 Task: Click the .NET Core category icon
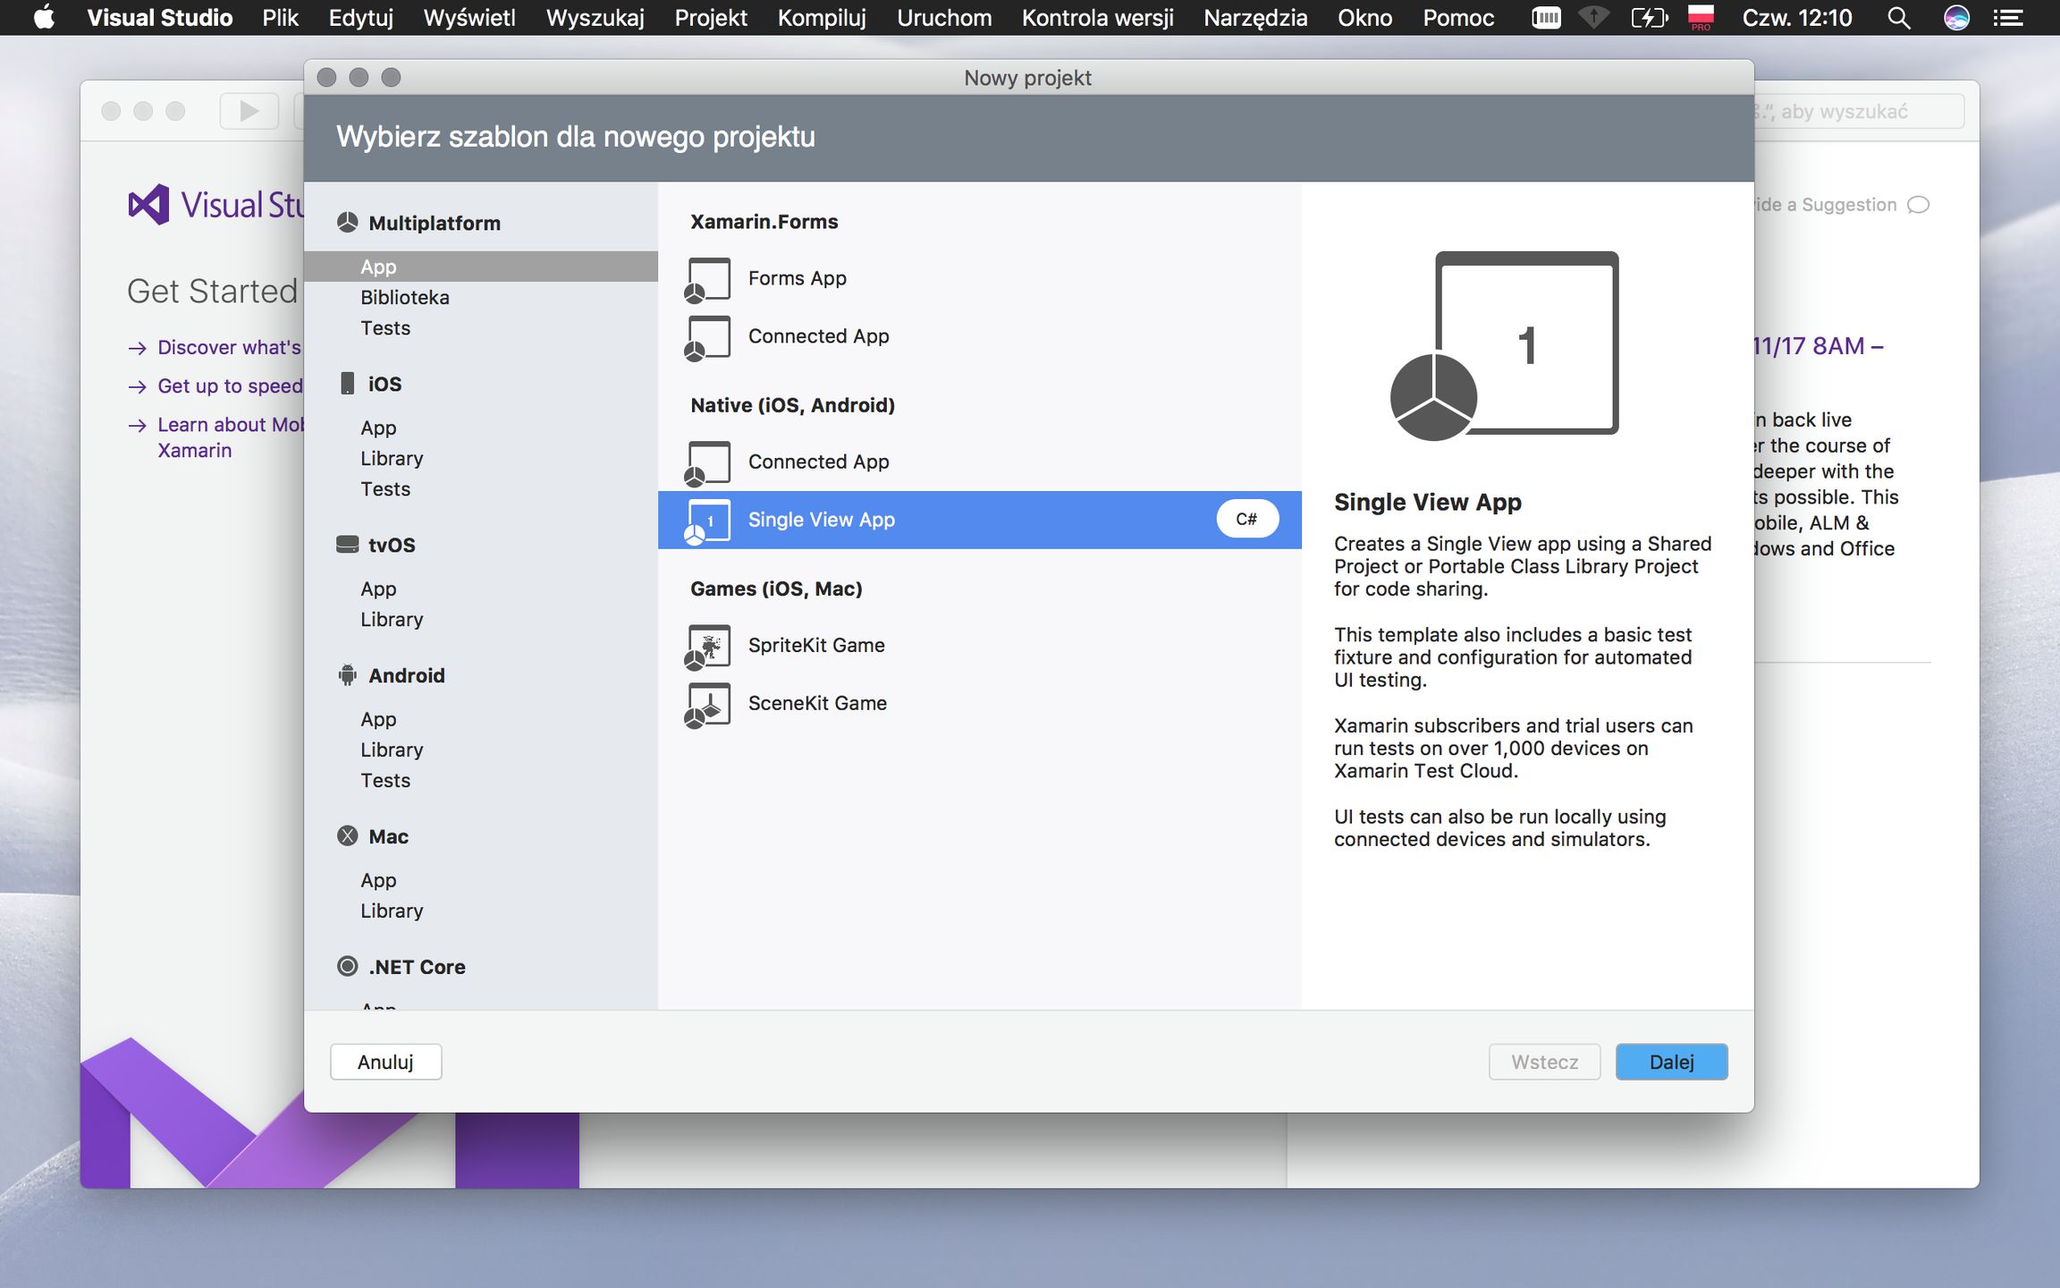click(x=348, y=966)
